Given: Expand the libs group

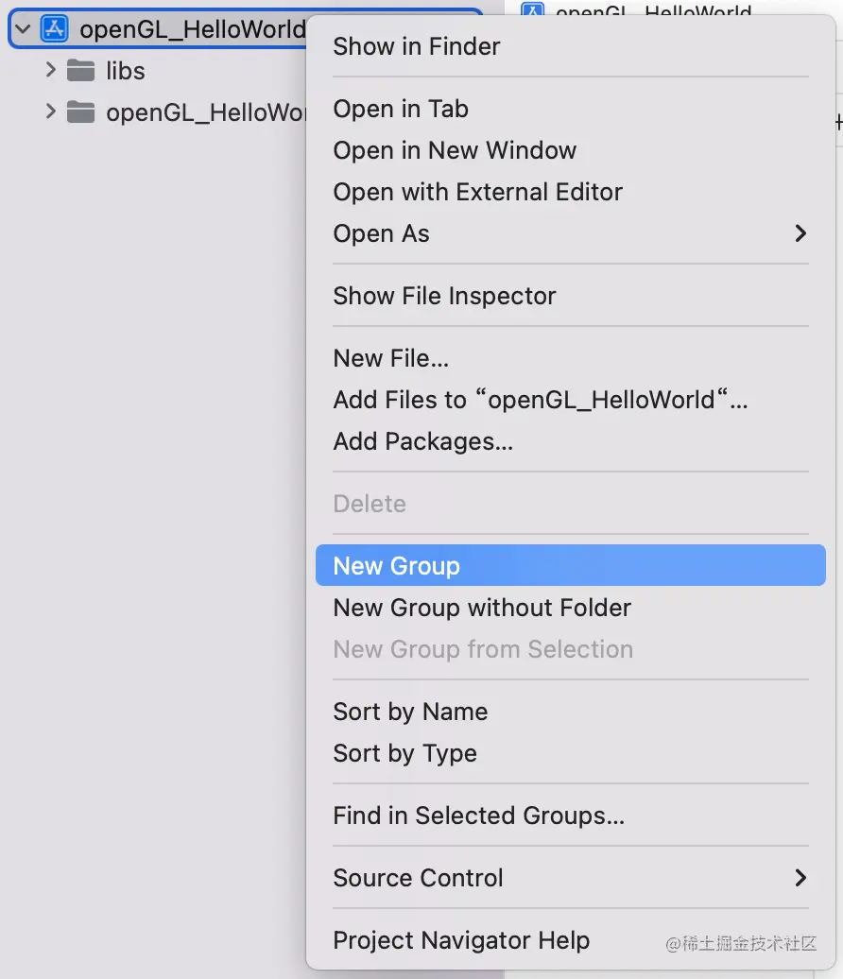Looking at the screenshot, I should pos(51,71).
